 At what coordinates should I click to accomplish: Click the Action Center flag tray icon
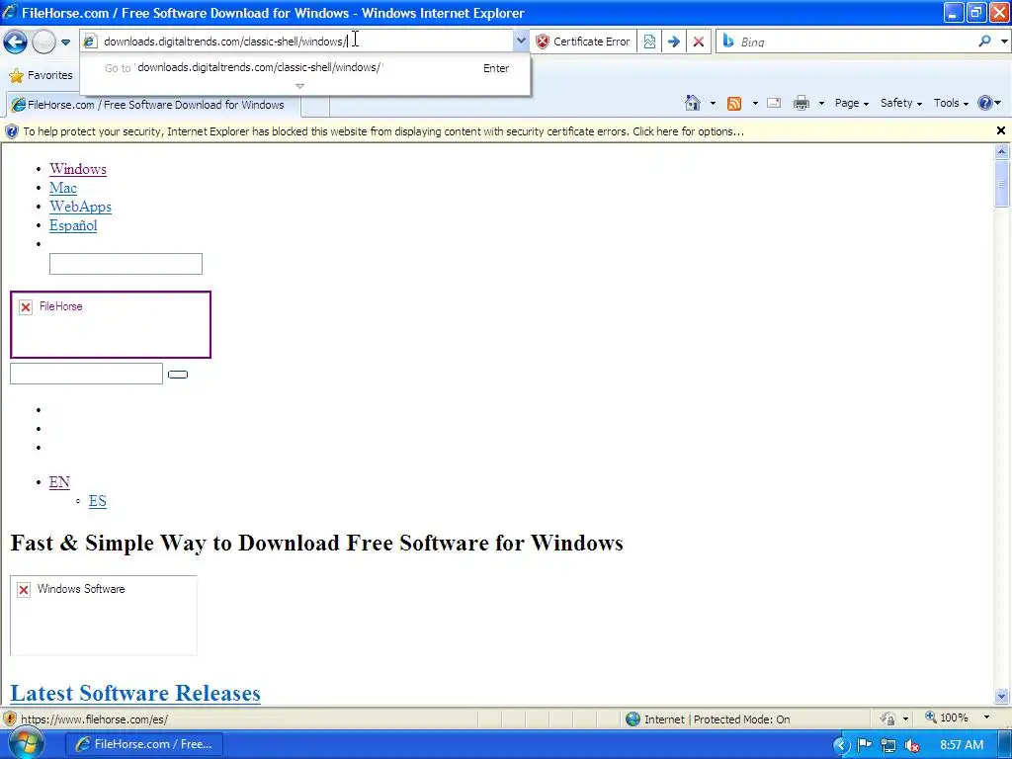864,745
